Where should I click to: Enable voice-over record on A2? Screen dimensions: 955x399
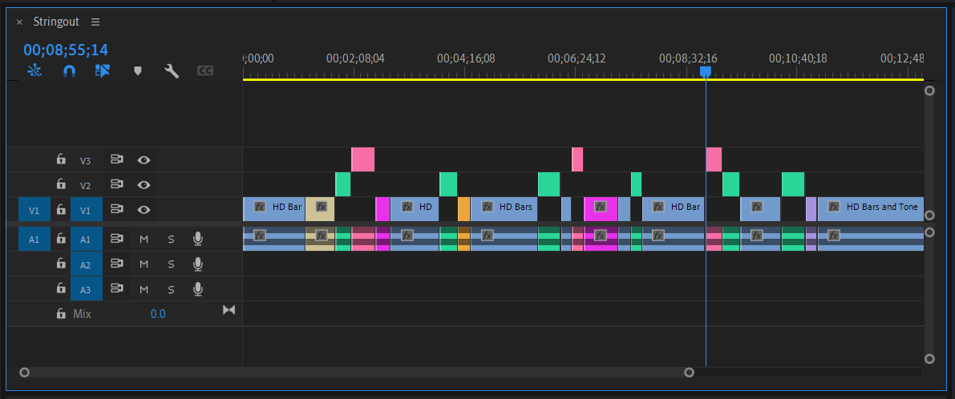[x=198, y=264]
